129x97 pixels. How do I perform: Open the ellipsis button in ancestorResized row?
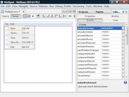coord(123,46)
